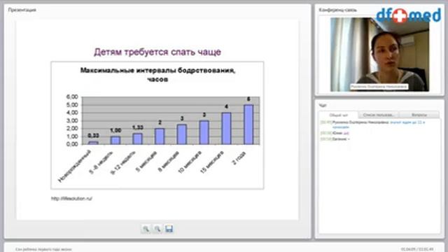Click the first chat message from Русакова
The height and width of the screenshot is (252, 448).
point(373,125)
